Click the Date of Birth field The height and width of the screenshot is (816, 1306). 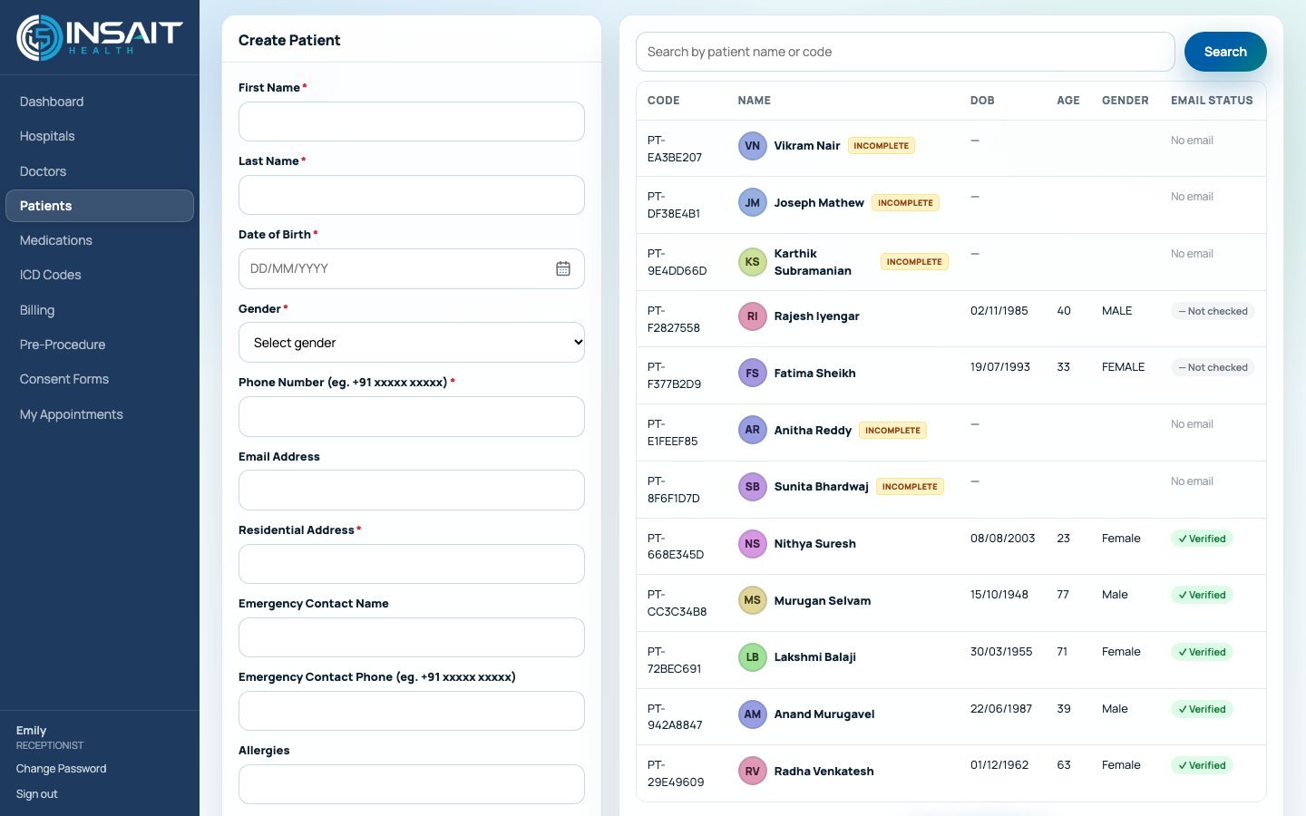pyautogui.click(x=412, y=268)
